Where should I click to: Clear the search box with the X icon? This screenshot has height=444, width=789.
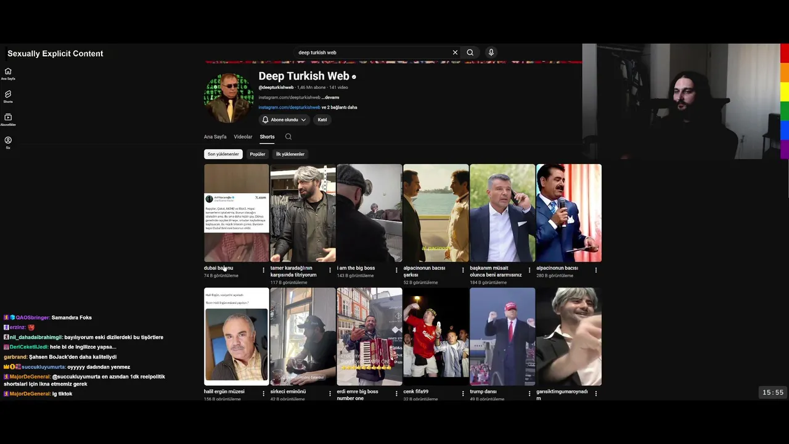pyautogui.click(x=456, y=52)
